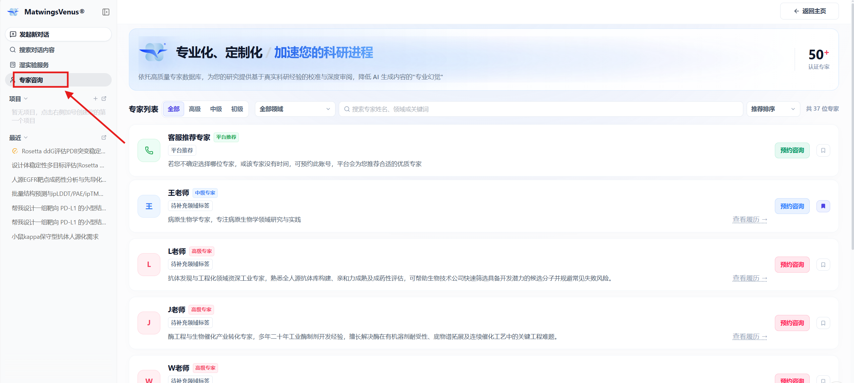Collapse the 项目 section chevron
Viewport: 854px width, 383px height.
click(26, 99)
